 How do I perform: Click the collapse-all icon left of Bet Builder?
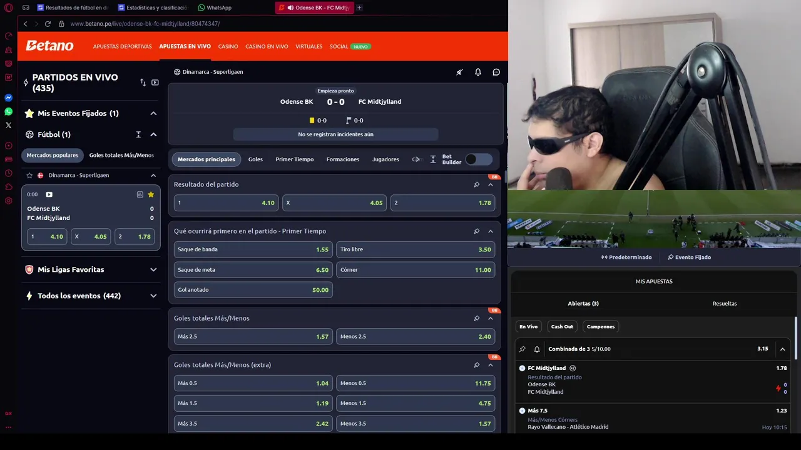coord(432,159)
